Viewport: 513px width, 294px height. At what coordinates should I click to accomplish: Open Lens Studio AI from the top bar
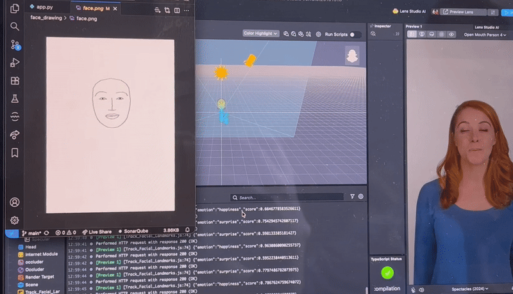[409, 11]
